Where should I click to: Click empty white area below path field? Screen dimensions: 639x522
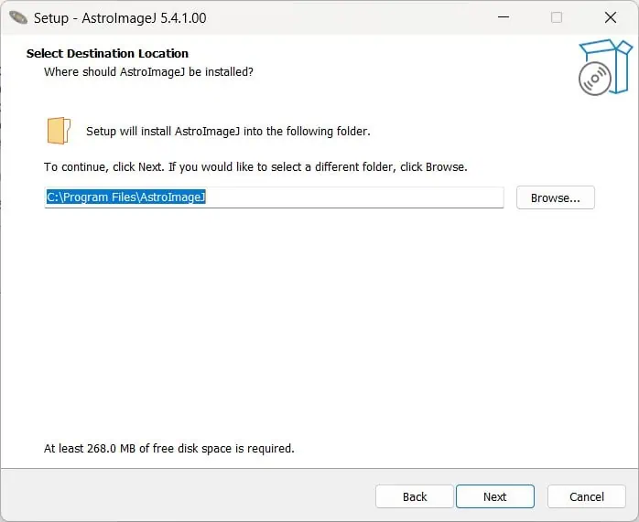point(318,325)
